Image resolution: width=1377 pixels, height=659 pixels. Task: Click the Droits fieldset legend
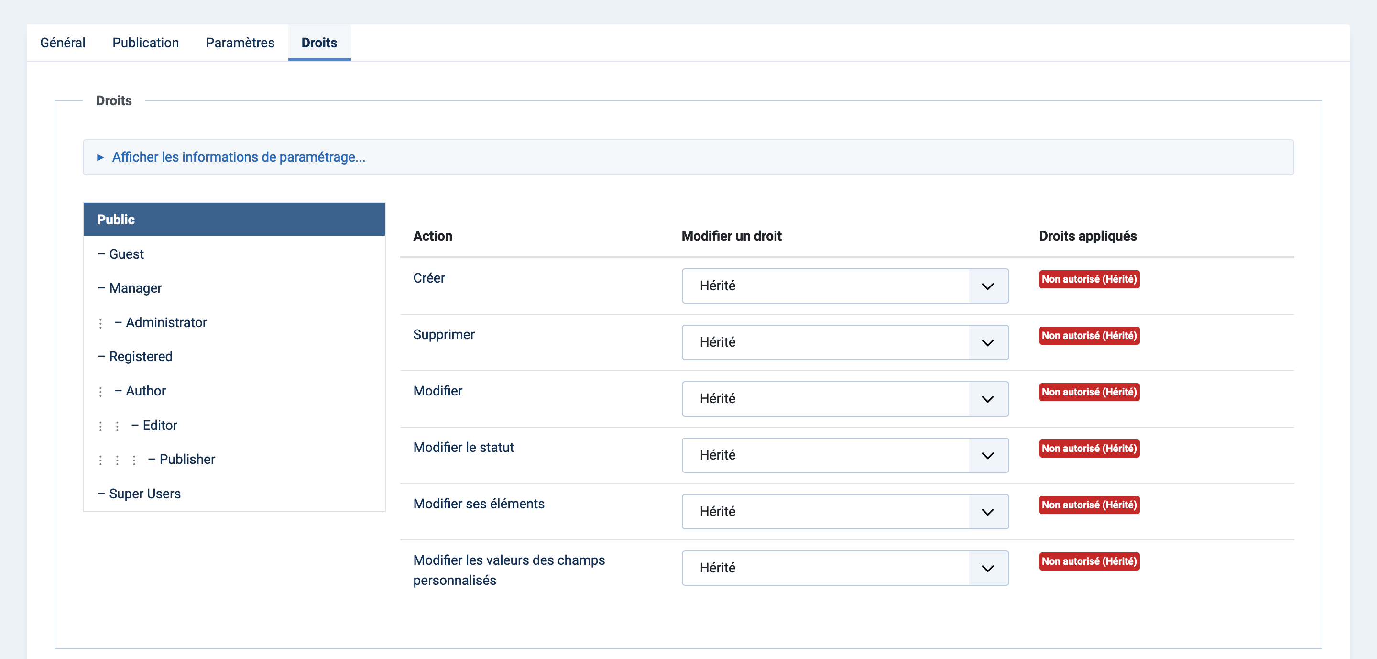(114, 100)
